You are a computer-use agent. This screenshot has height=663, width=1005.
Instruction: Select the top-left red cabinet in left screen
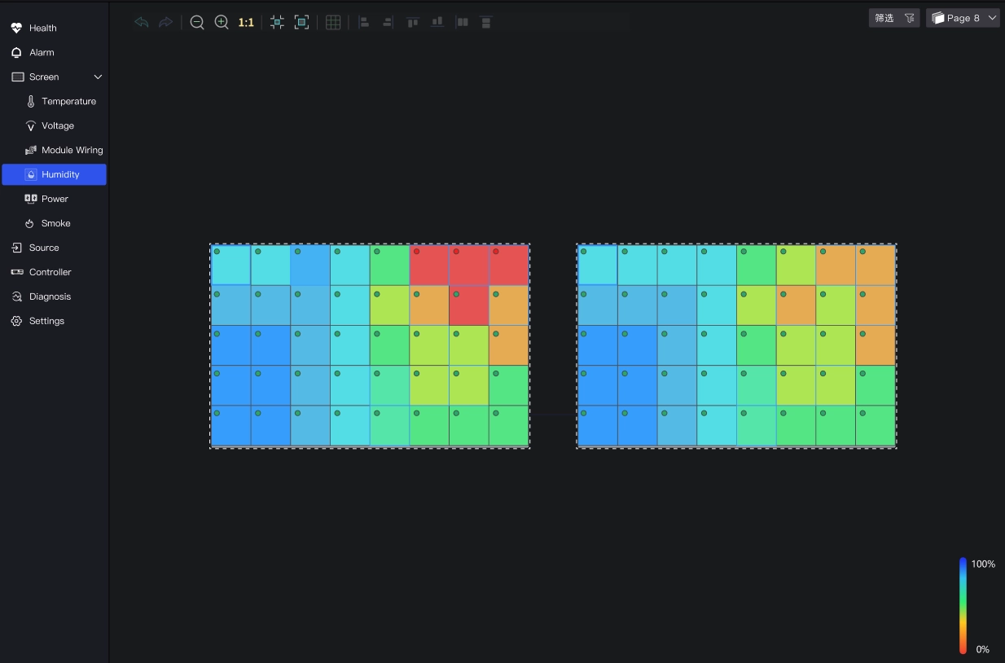point(429,266)
